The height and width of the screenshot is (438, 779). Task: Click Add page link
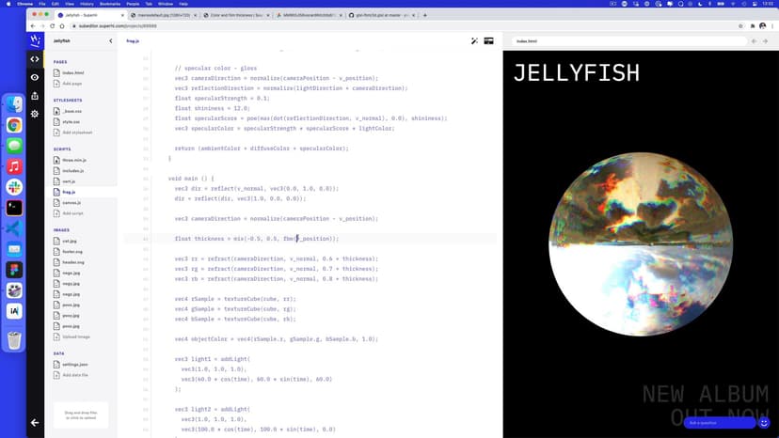pos(72,84)
